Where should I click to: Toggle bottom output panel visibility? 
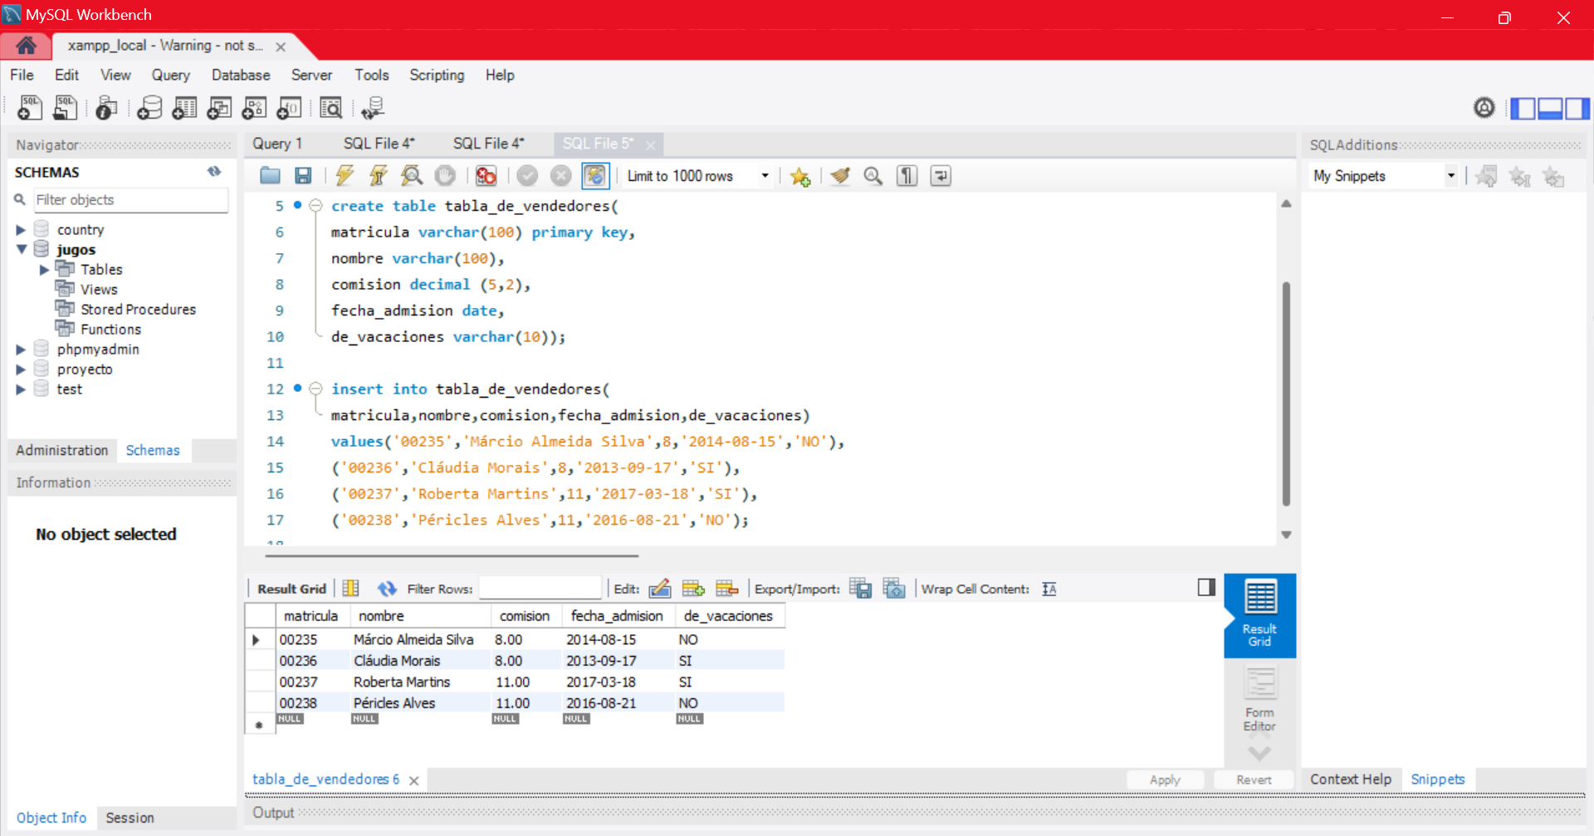point(1550,108)
